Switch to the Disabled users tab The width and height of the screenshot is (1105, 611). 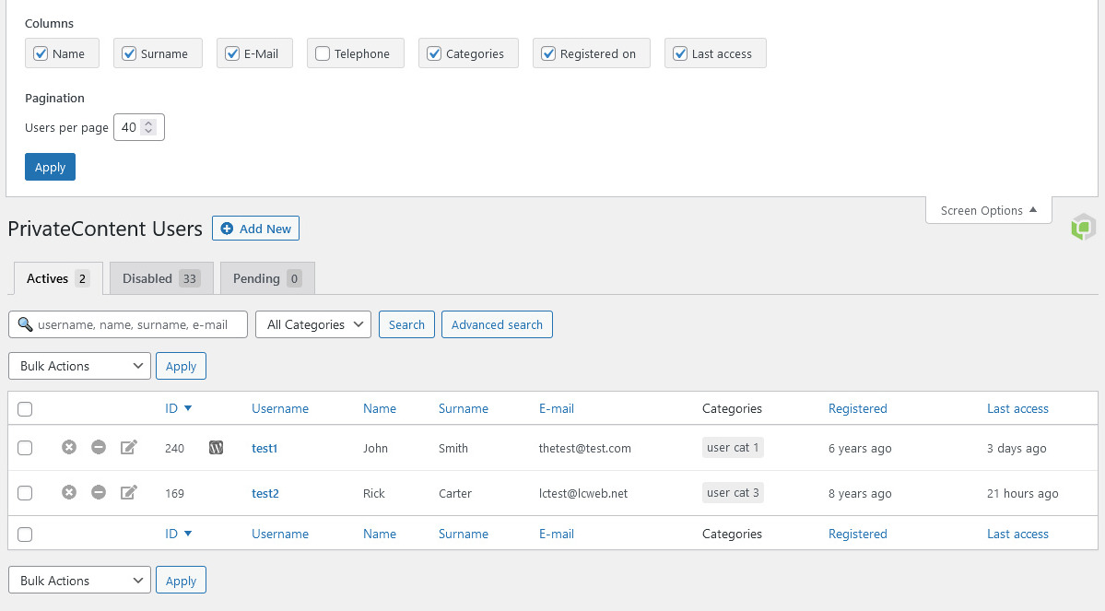161,278
